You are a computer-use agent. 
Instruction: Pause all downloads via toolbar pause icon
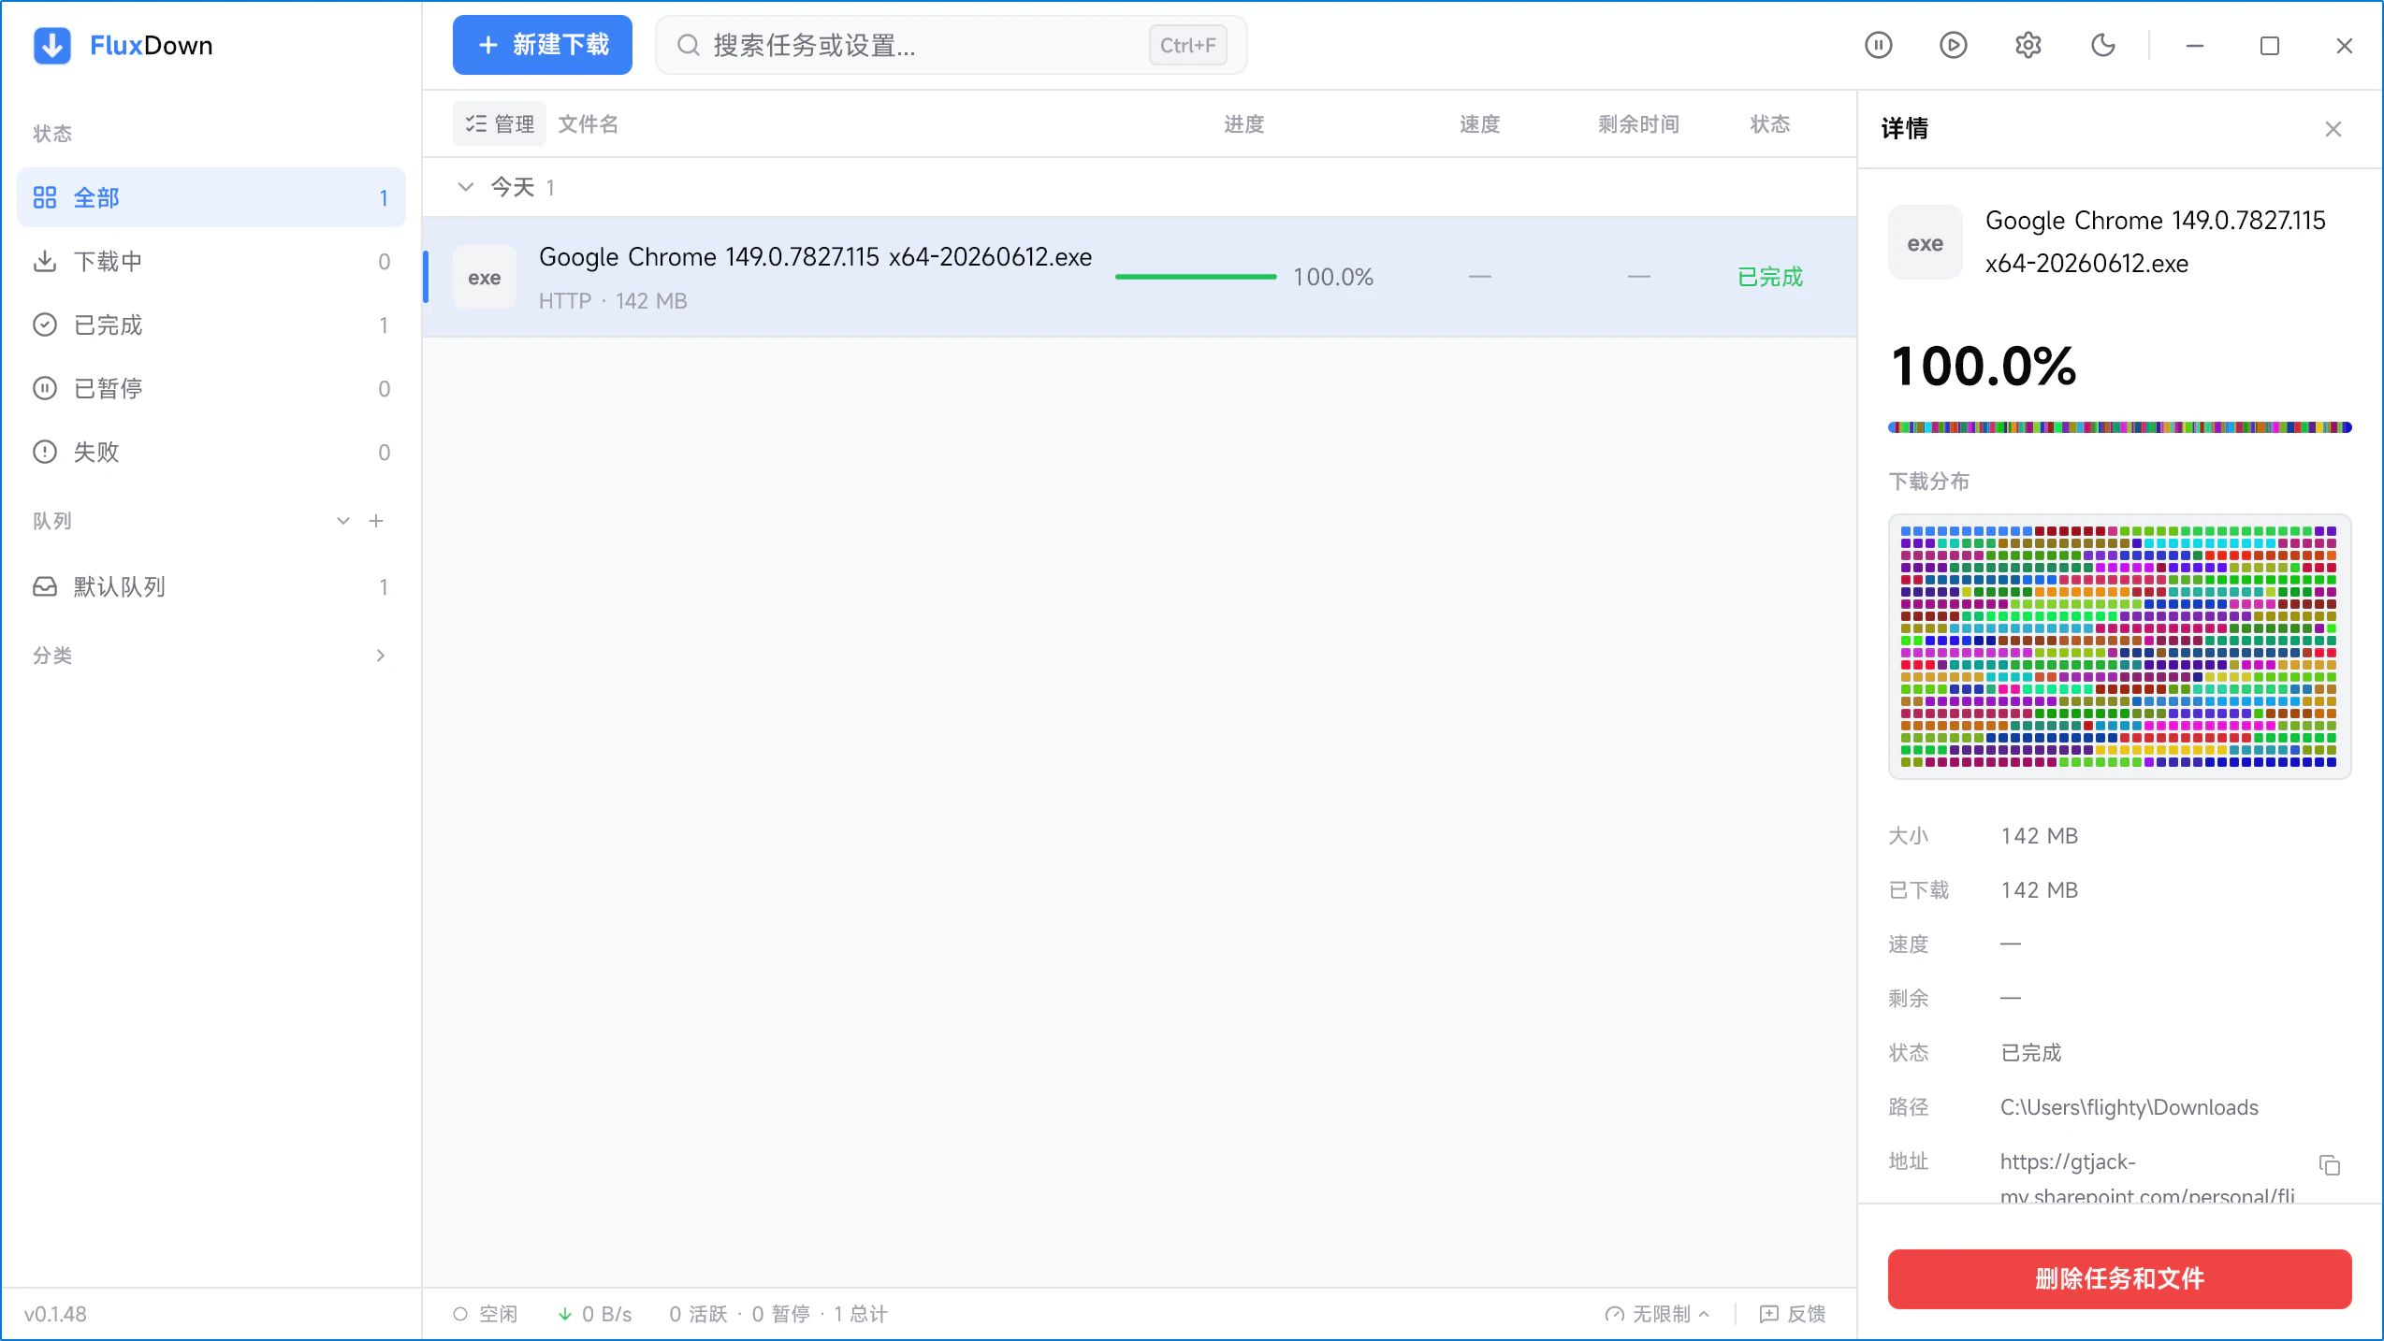[x=1879, y=45]
